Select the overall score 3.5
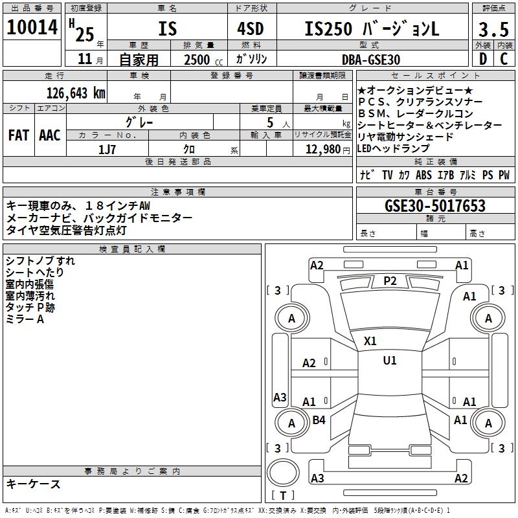The width and height of the screenshot is (518, 518). coord(493,29)
